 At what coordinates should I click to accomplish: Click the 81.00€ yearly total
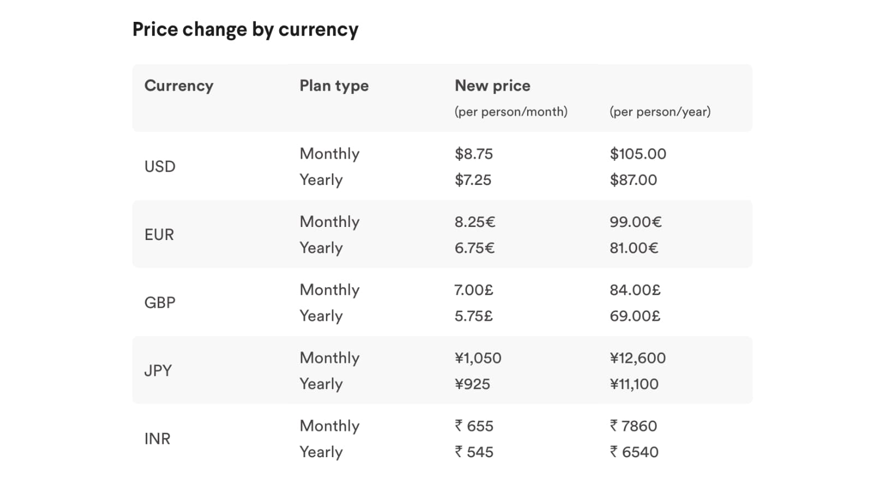(633, 248)
